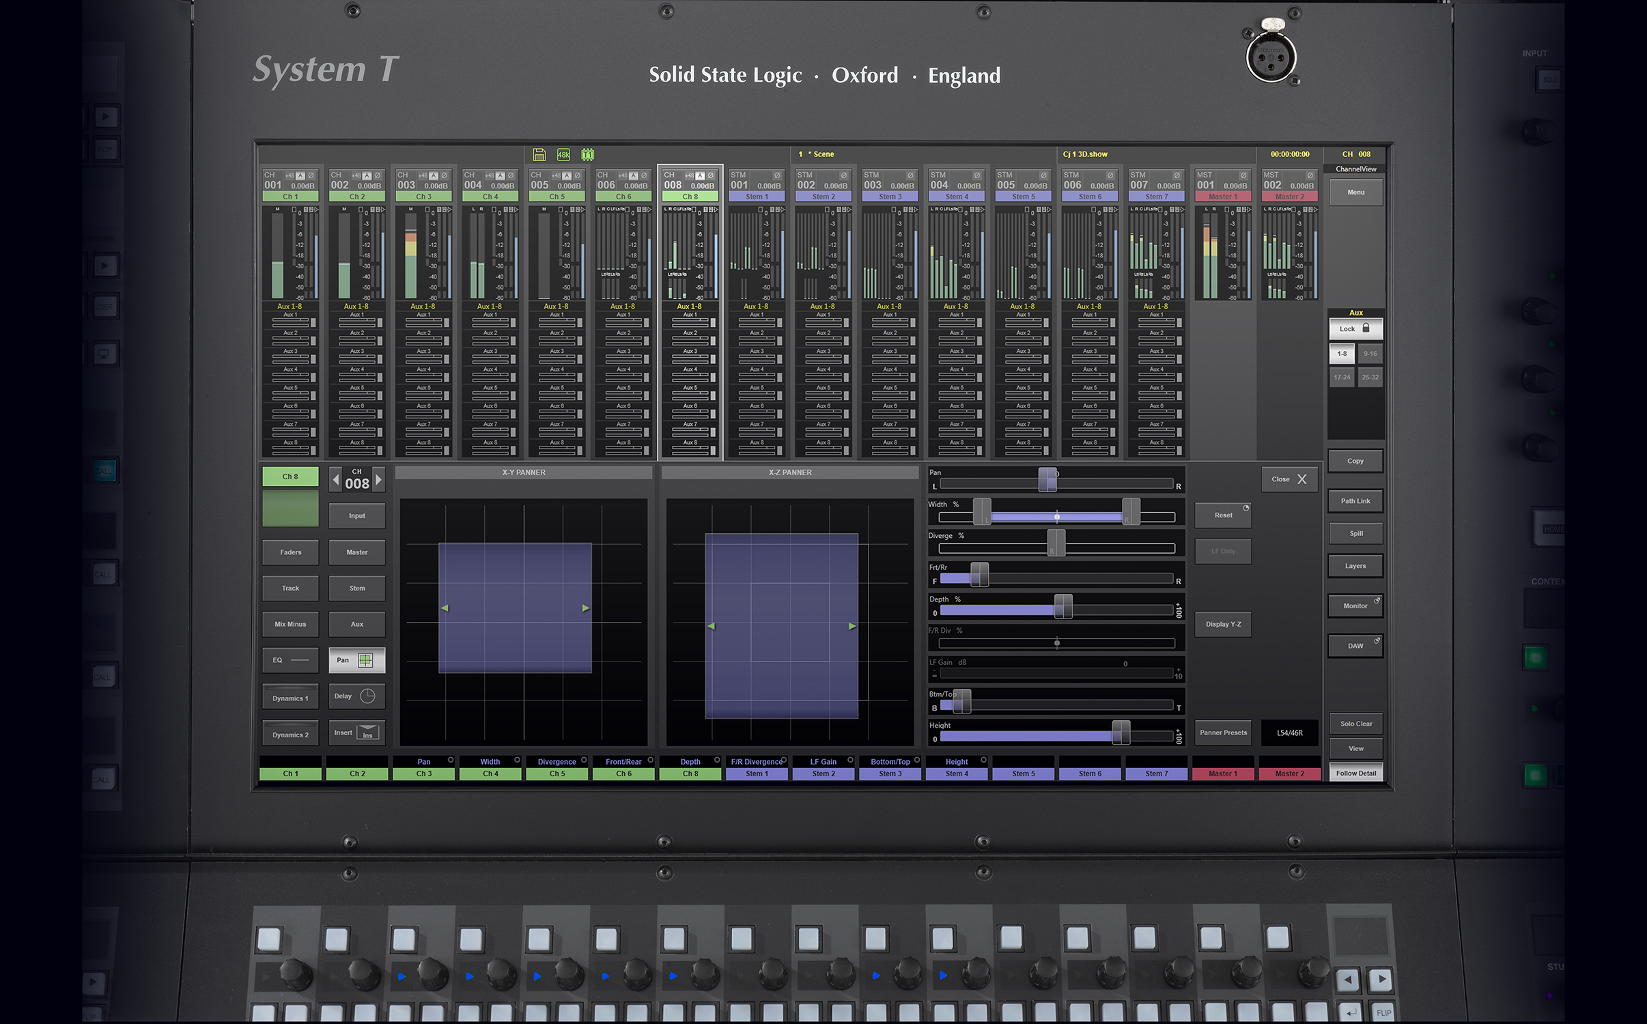Click the Depth % slider handle
This screenshot has width=1647, height=1024.
[x=1063, y=606]
